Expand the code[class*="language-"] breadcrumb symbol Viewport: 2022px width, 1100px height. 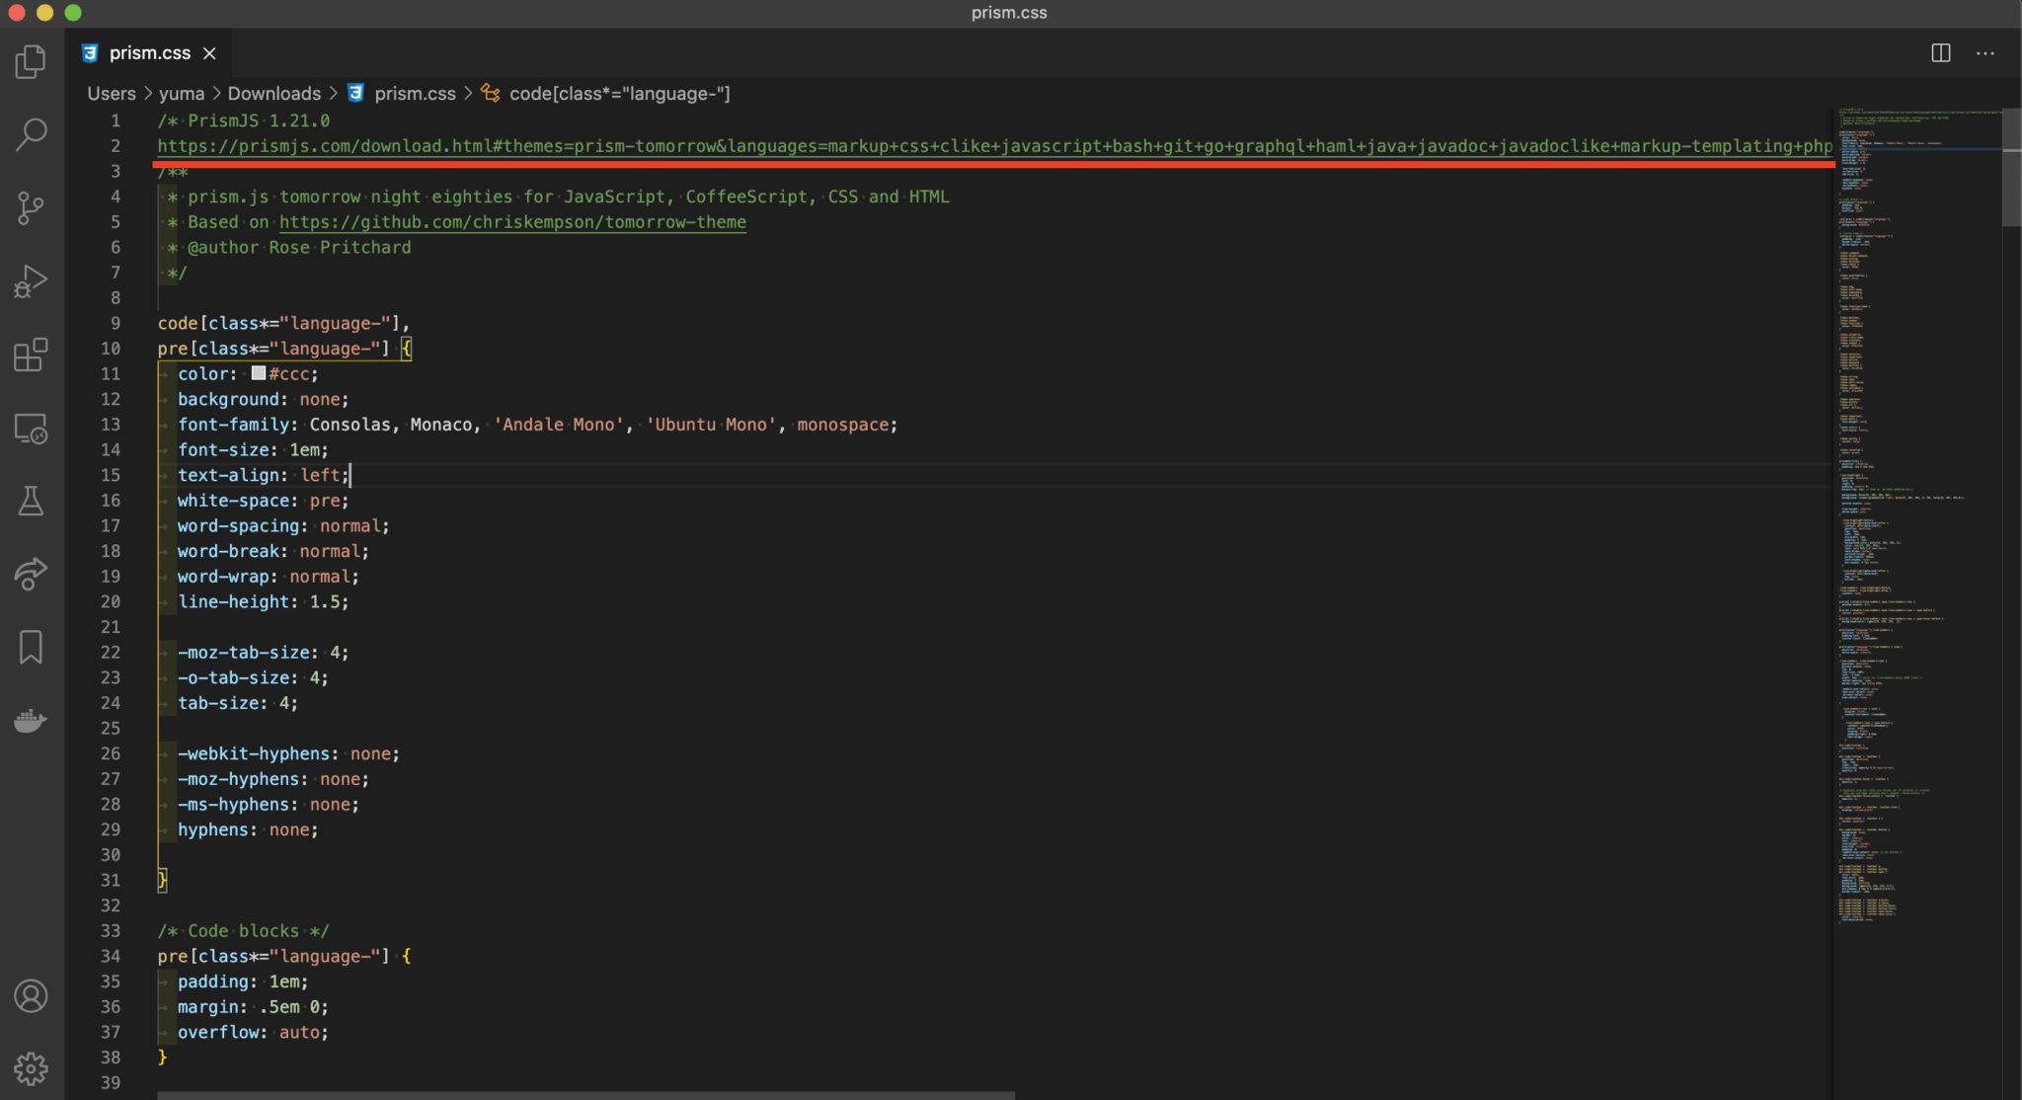click(x=619, y=94)
